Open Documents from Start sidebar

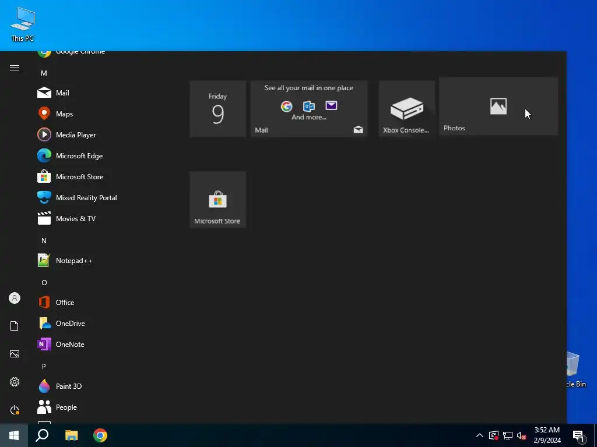pyautogui.click(x=15, y=326)
